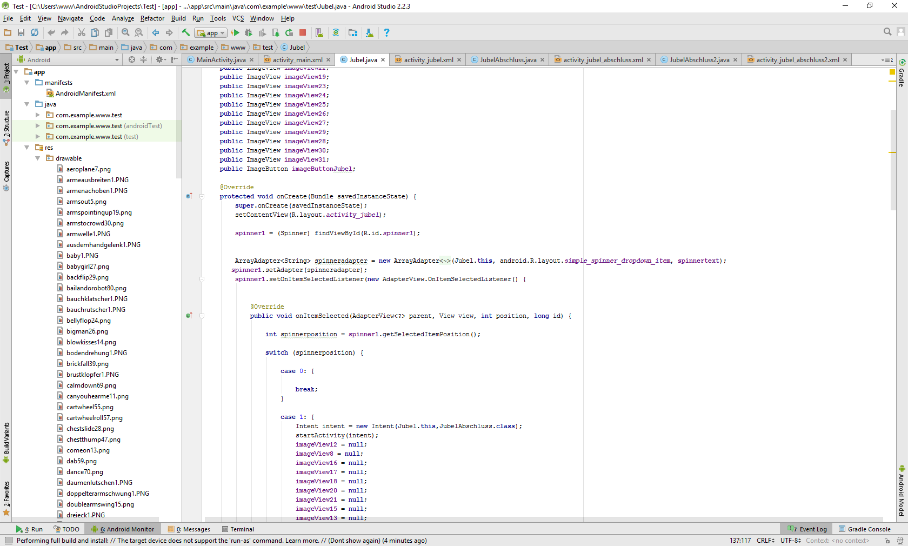
Task: Click the Help question mark icon
Action: coord(386,33)
